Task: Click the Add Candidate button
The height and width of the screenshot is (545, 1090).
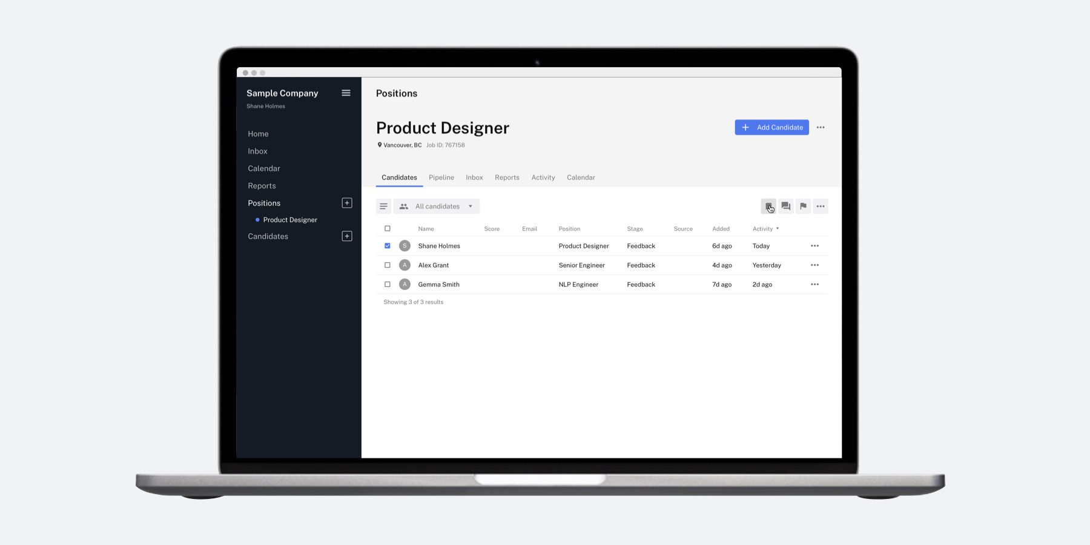Action: [771, 127]
